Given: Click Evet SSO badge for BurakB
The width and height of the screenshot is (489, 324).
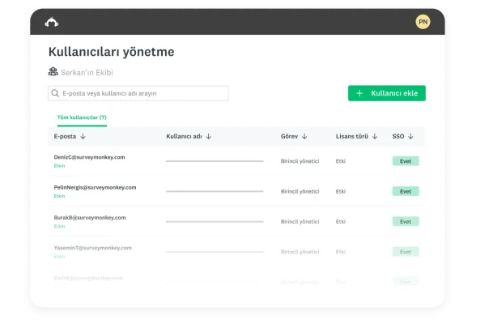Looking at the screenshot, I should tap(406, 222).
